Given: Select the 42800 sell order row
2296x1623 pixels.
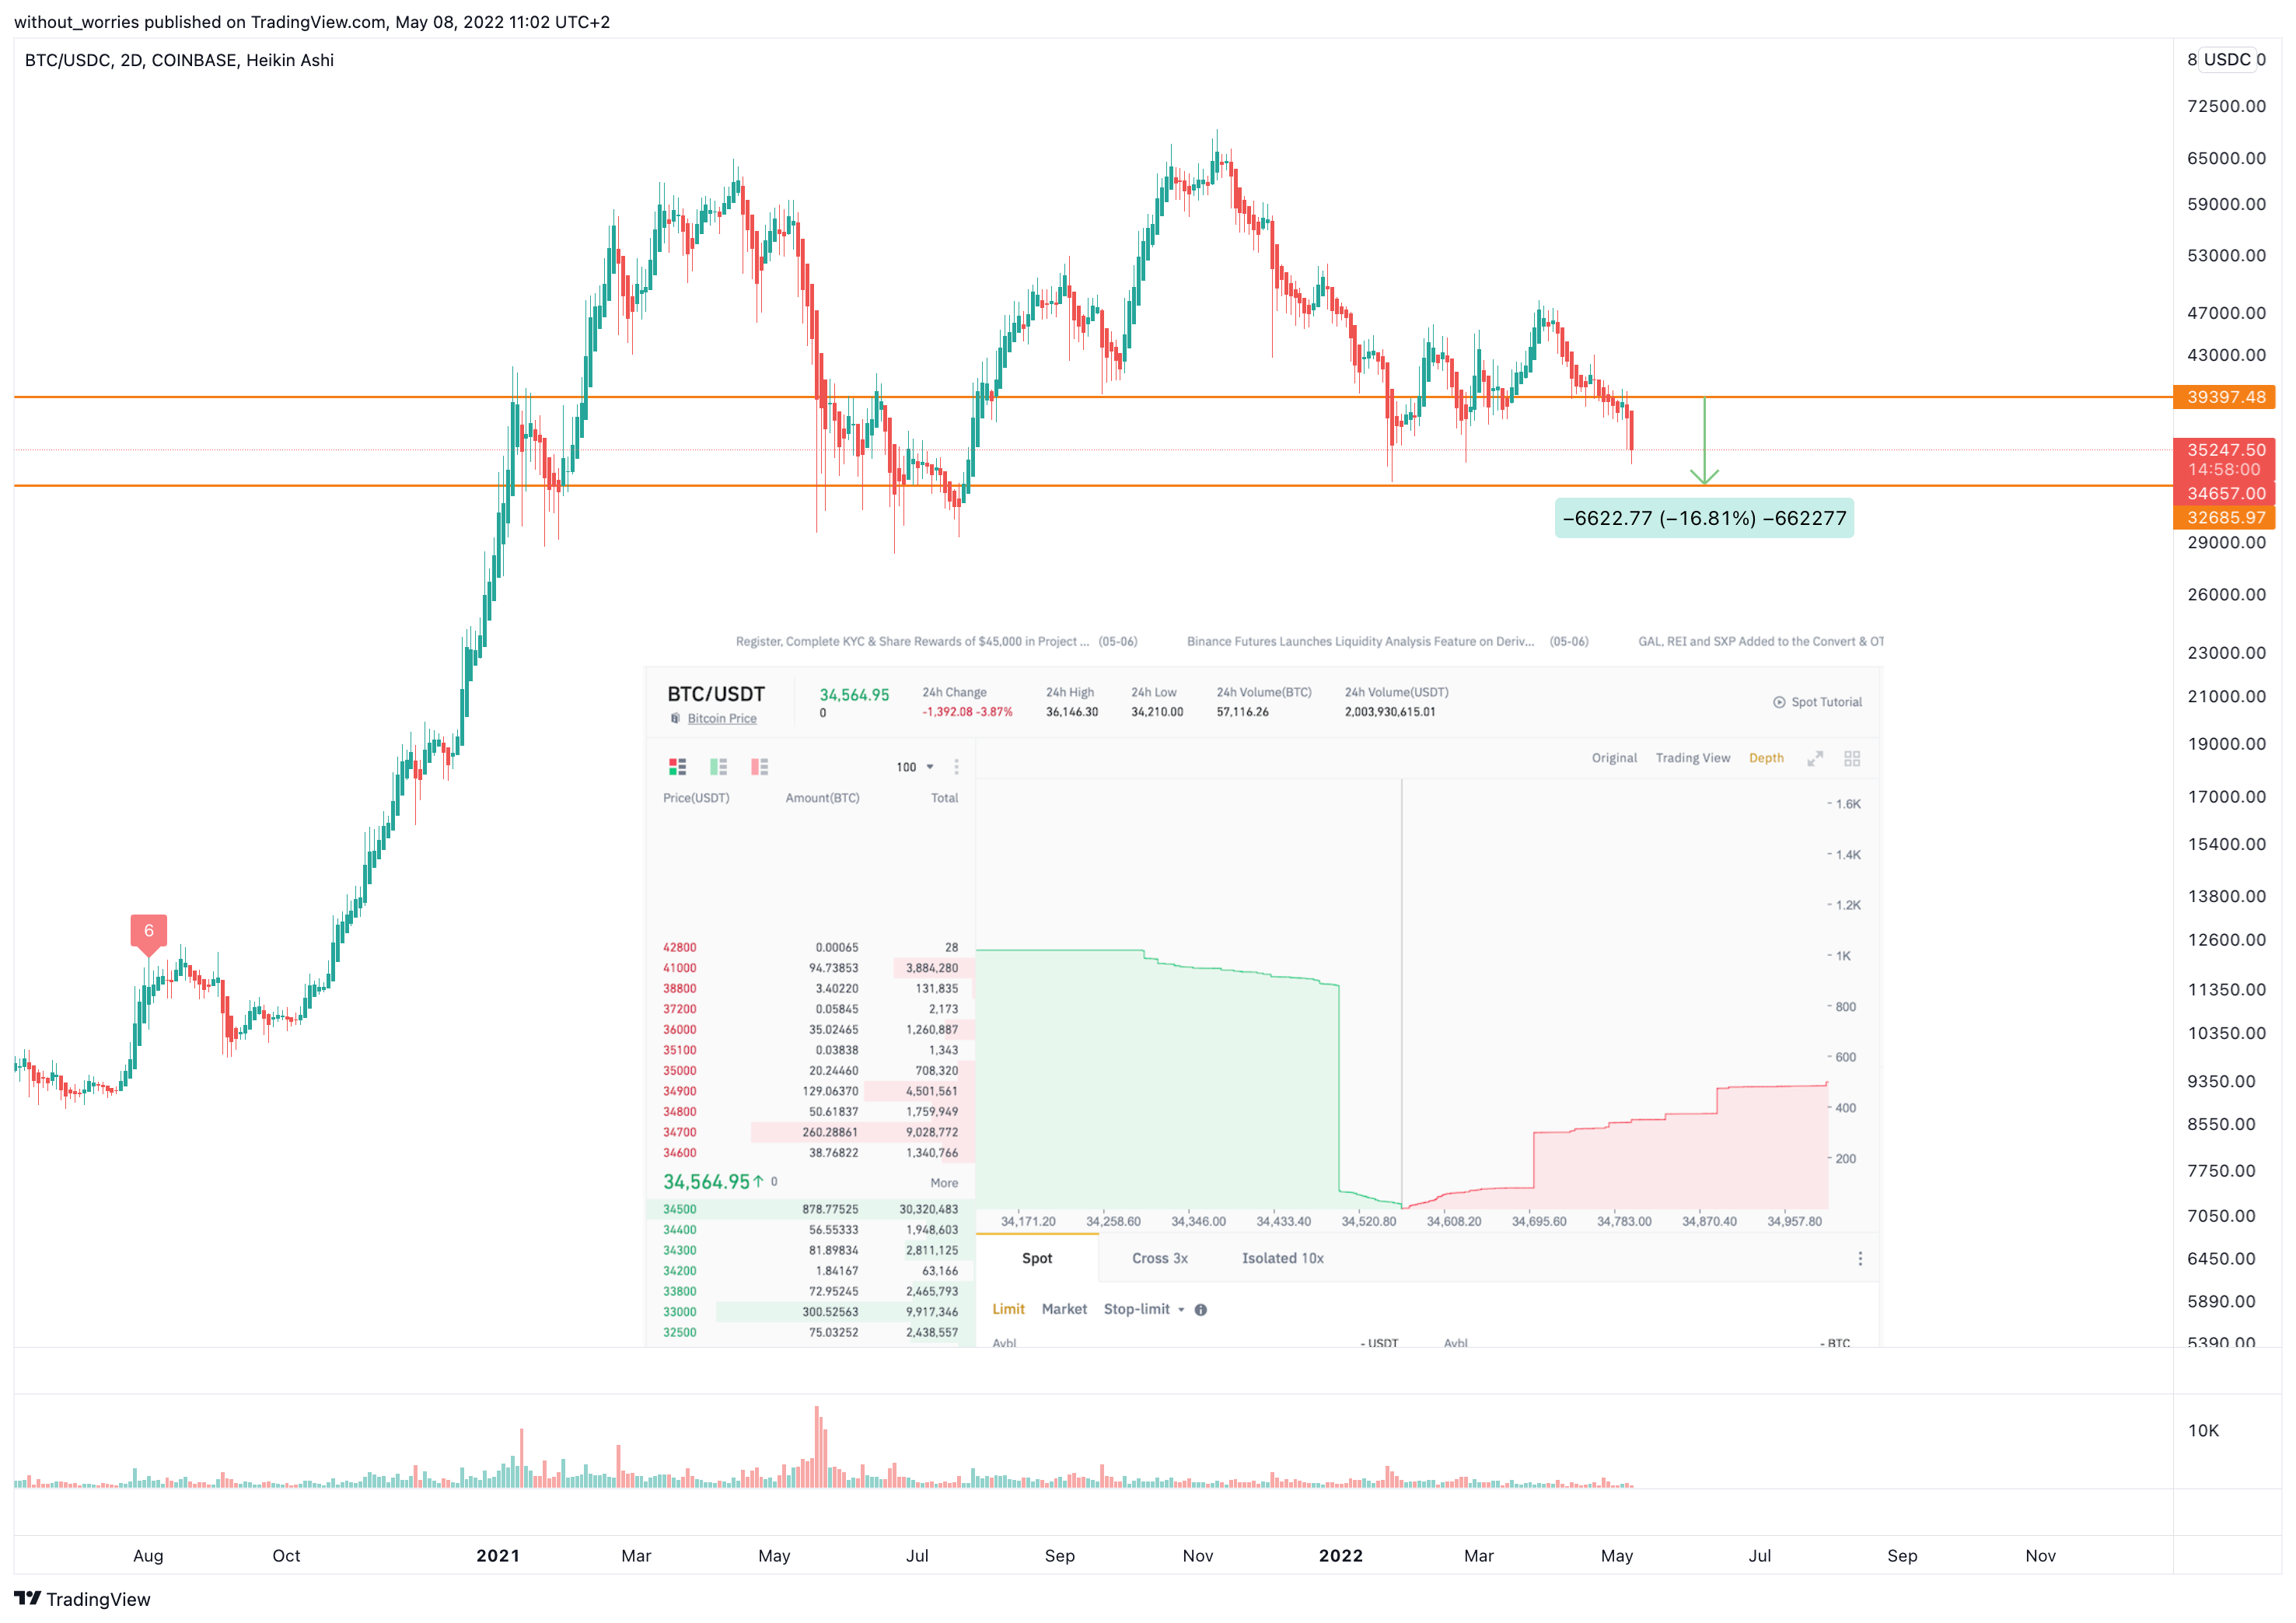Looking at the screenshot, I should point(810,947).
